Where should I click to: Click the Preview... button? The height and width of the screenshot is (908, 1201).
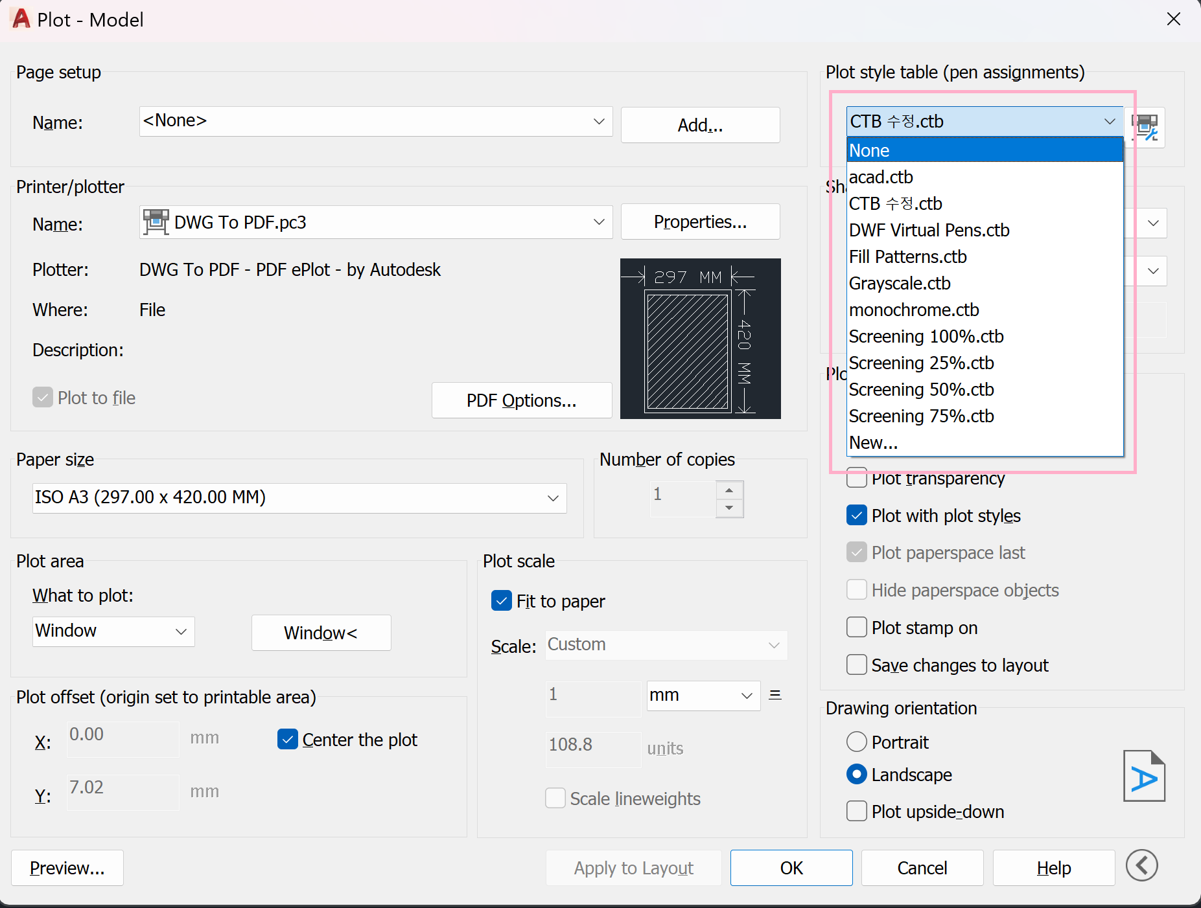[67, 868]
